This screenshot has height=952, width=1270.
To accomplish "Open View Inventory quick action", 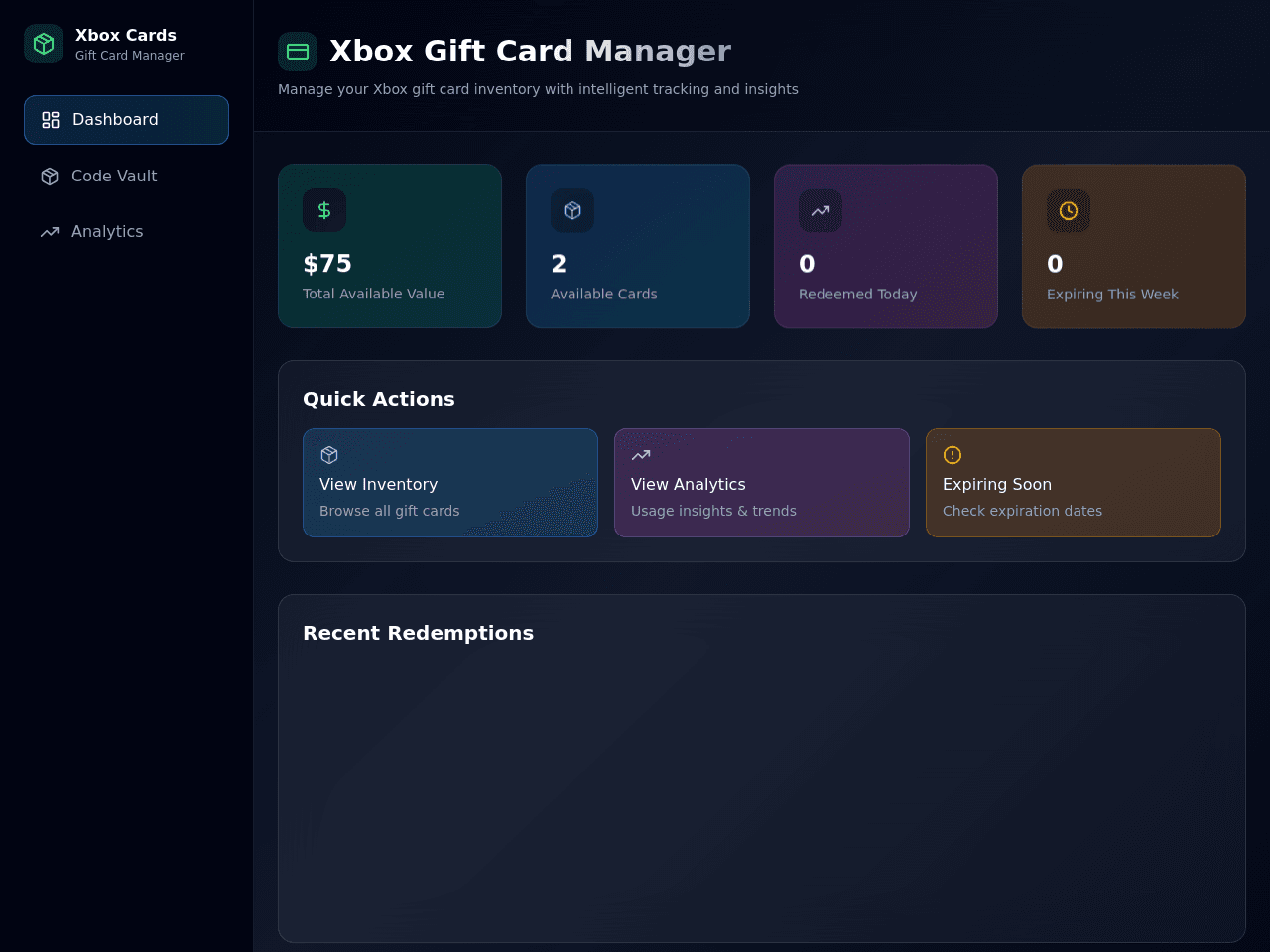I will click(x=450, y=483).
